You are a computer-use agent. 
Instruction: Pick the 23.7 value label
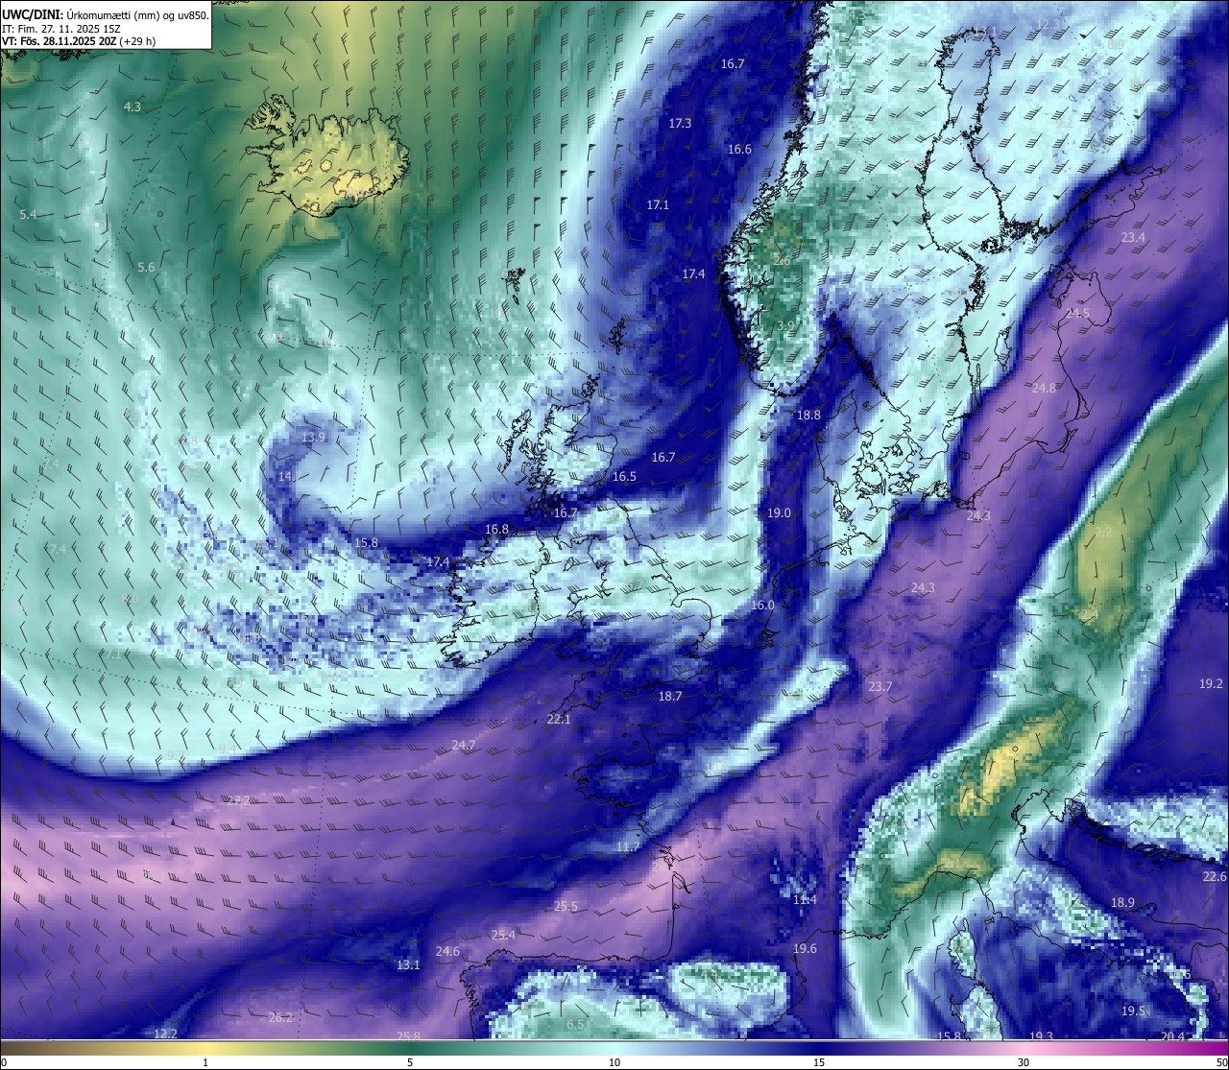coord(880,687)
